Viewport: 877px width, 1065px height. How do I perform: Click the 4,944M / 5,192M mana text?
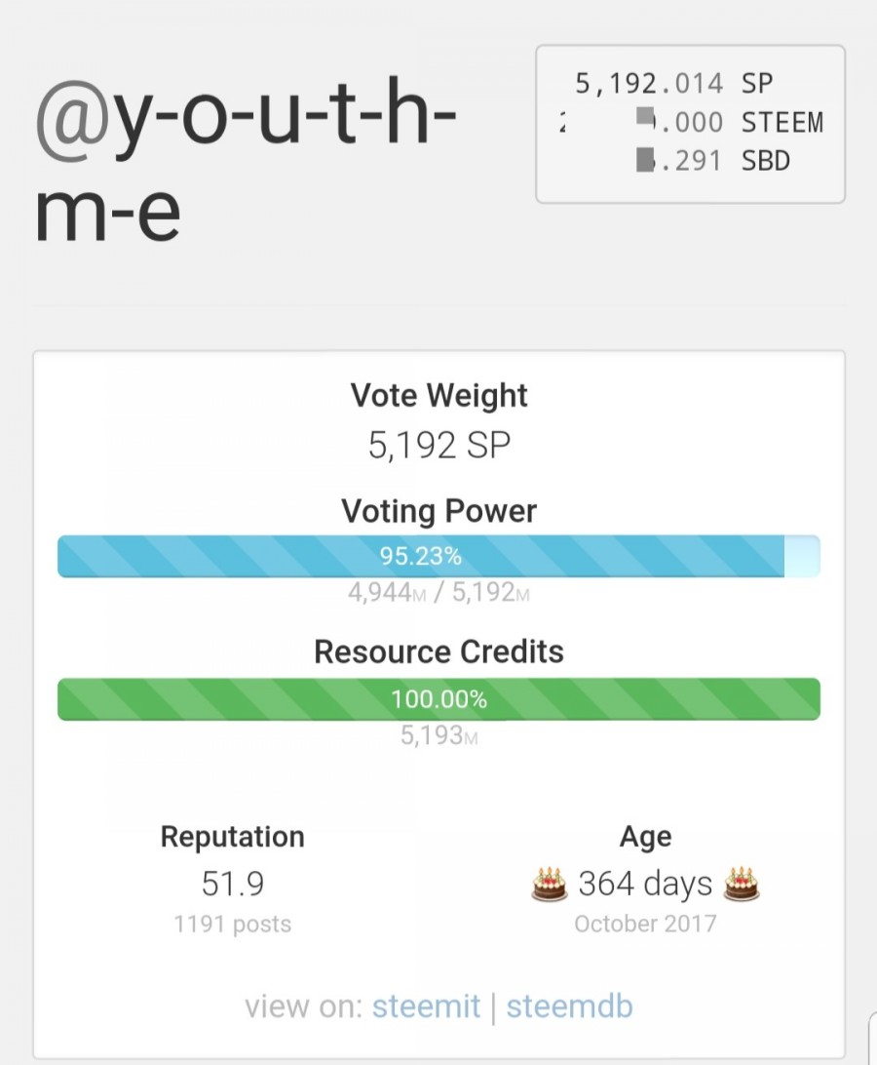pos(438,592)
